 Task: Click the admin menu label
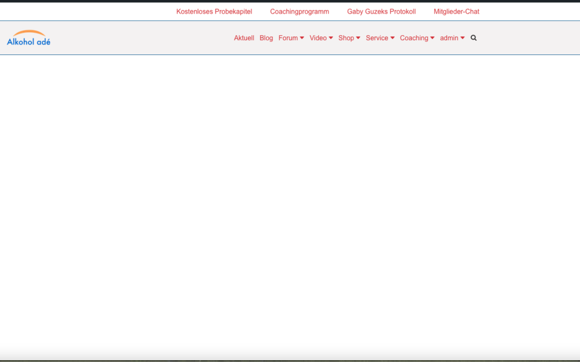tap(449, 38)
